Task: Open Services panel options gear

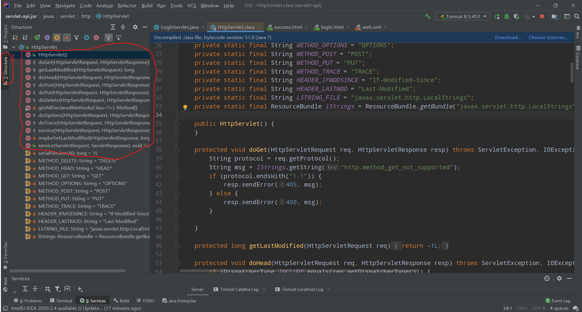Action: tap(559, 278)
